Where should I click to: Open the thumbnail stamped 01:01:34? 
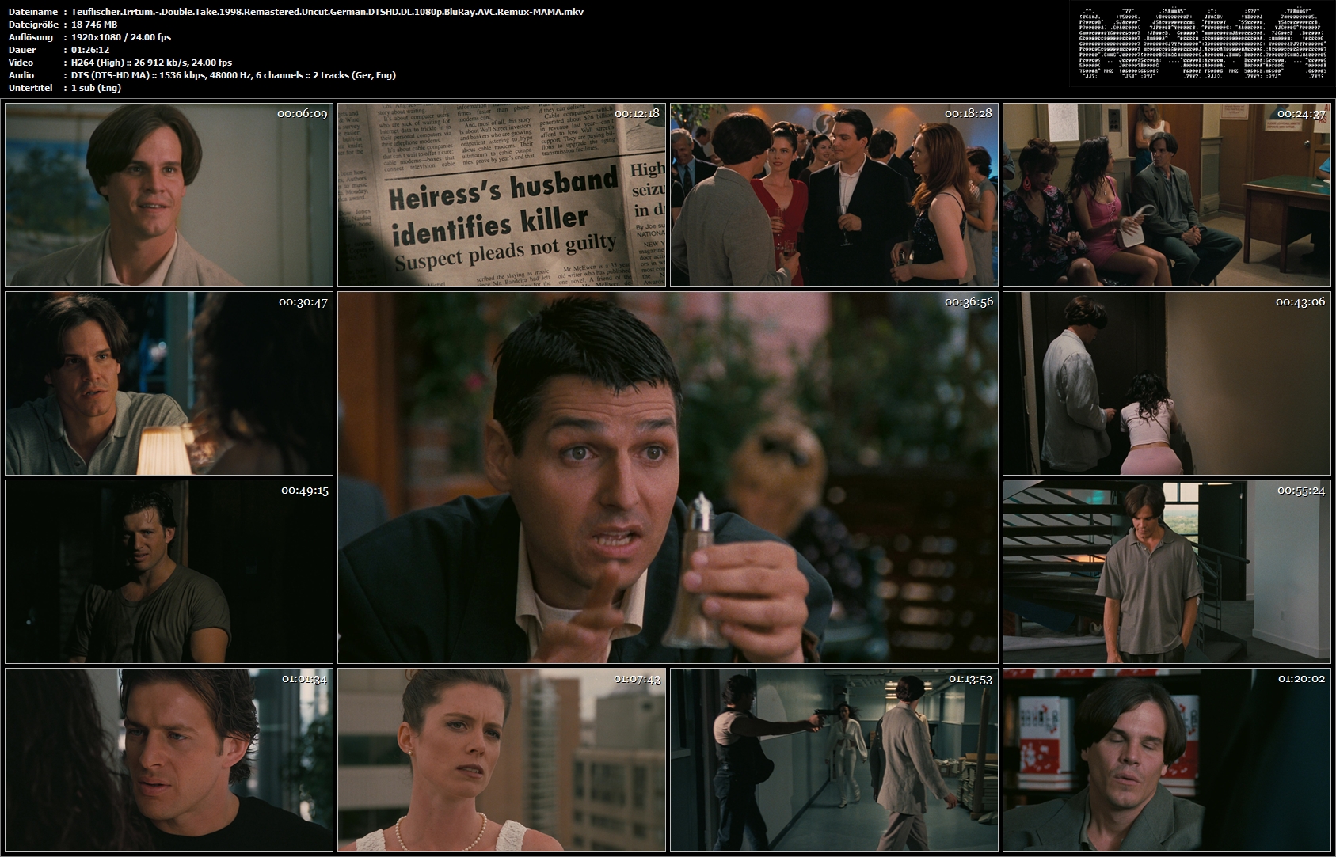(x=169, y=760)
